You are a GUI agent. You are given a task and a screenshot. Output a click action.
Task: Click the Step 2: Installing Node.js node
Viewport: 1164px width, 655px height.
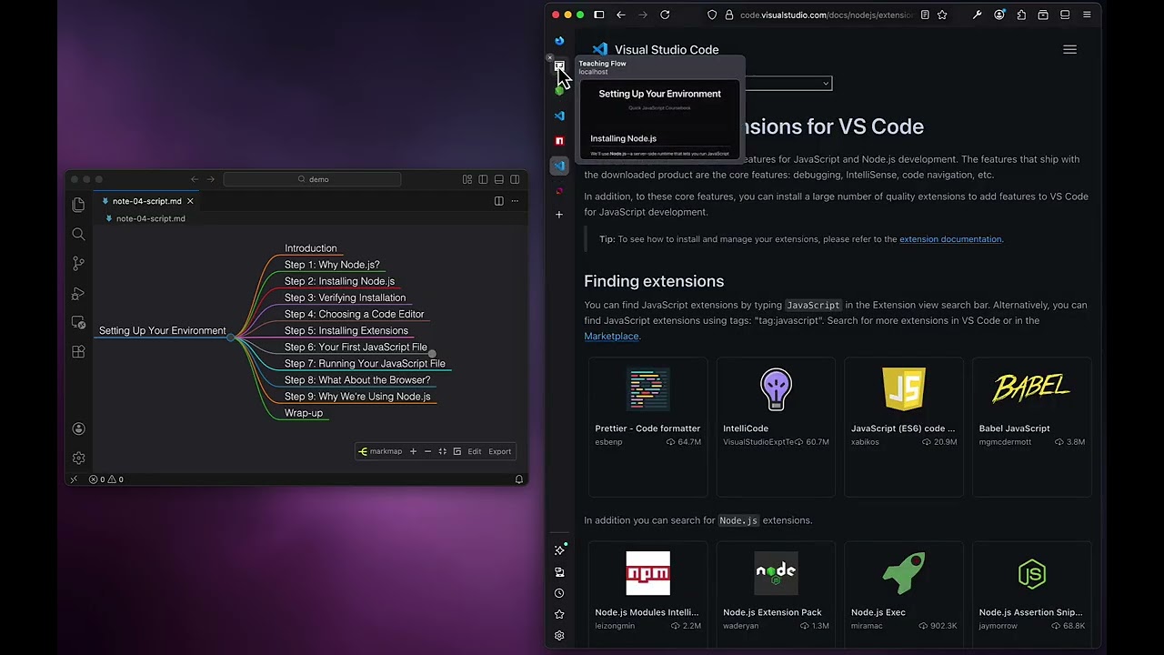339,281
